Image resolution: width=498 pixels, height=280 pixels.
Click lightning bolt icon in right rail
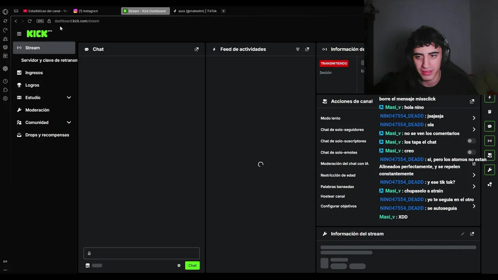489,97
